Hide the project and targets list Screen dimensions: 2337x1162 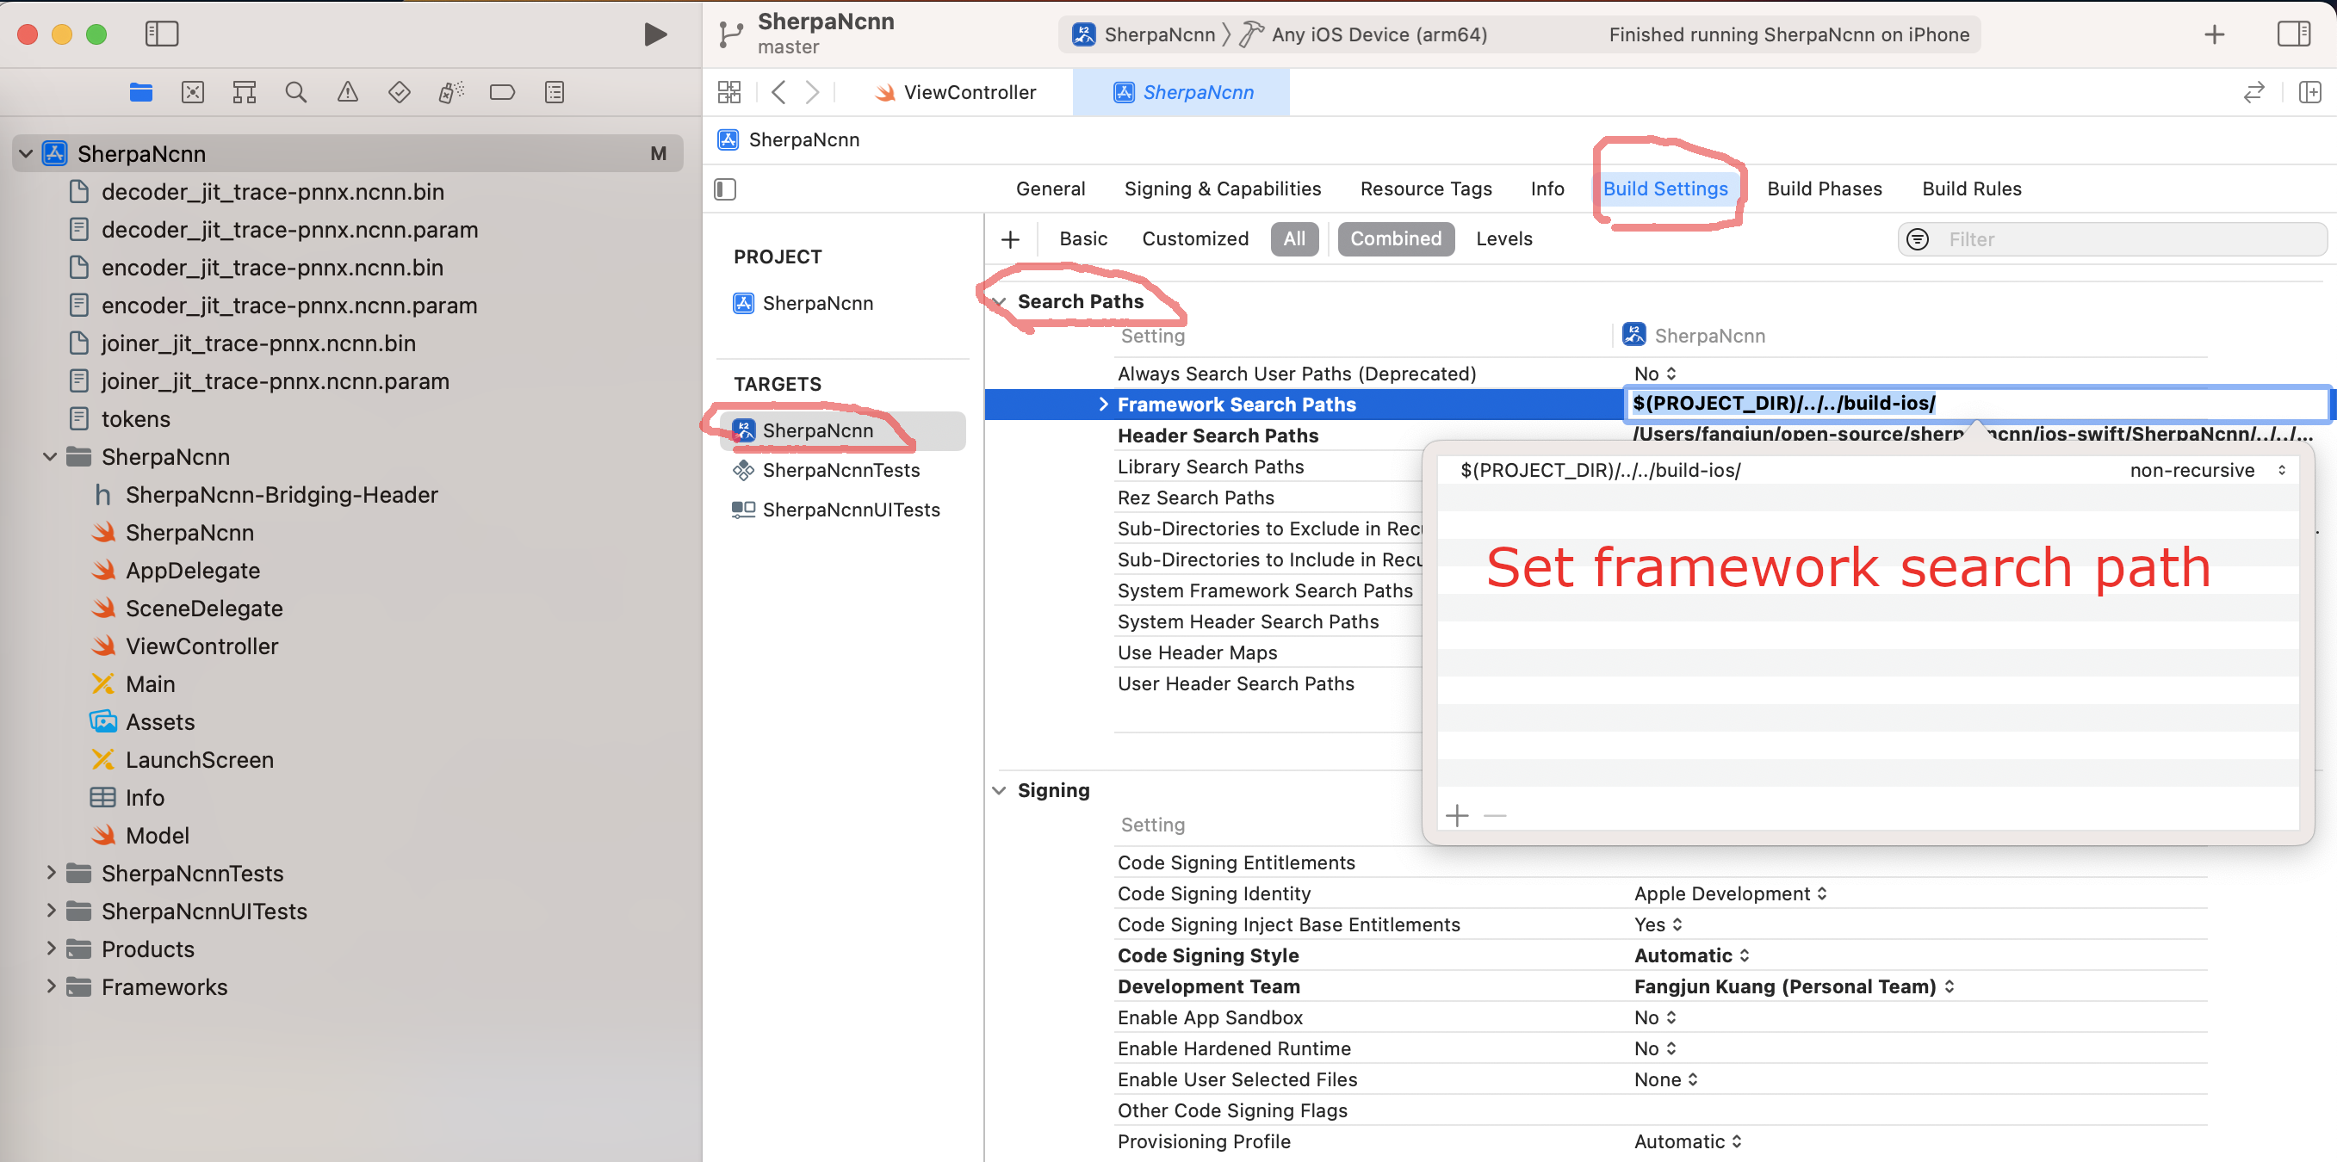click(725, 189)
